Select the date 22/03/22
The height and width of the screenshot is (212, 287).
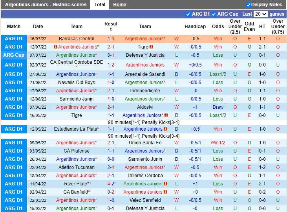click(x=38, y=200)
